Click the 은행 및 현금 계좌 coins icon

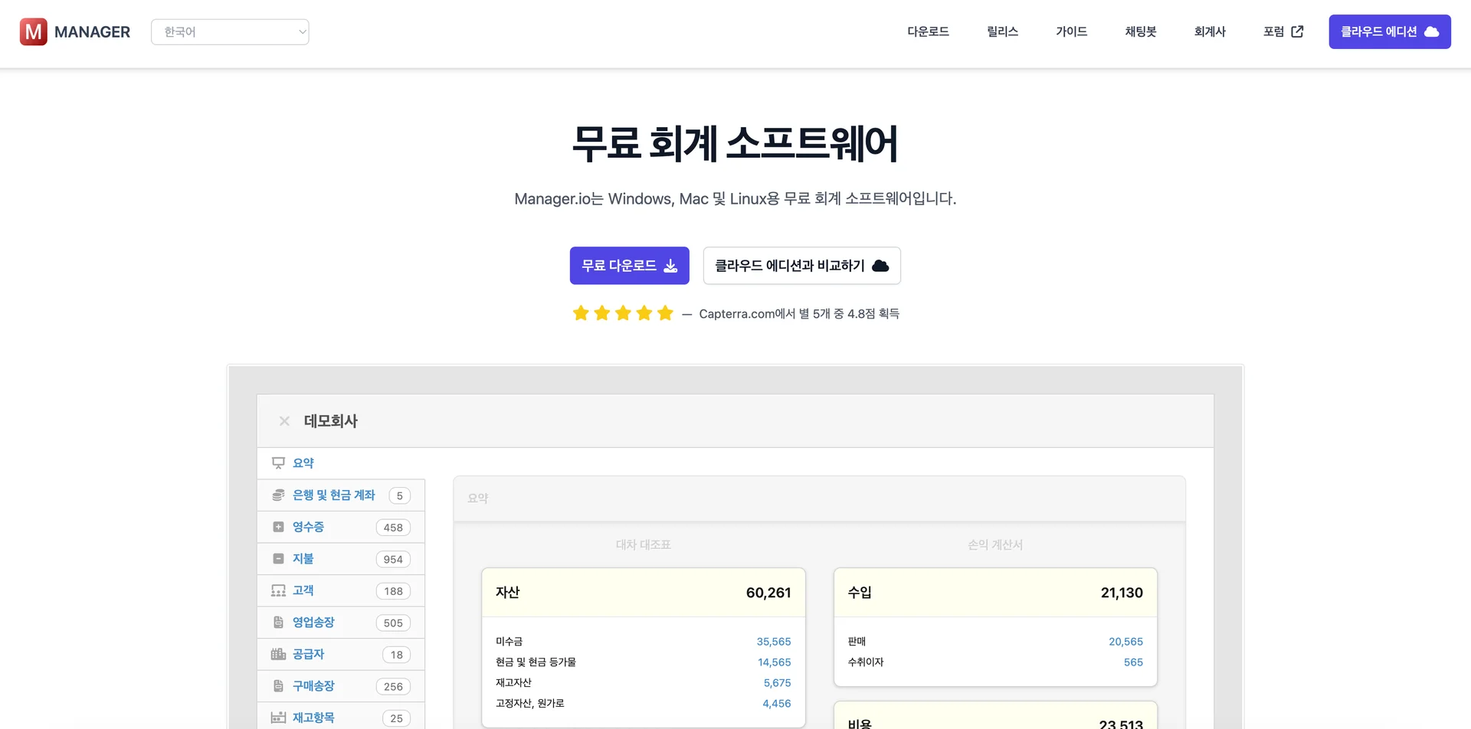tap(278, 495)
